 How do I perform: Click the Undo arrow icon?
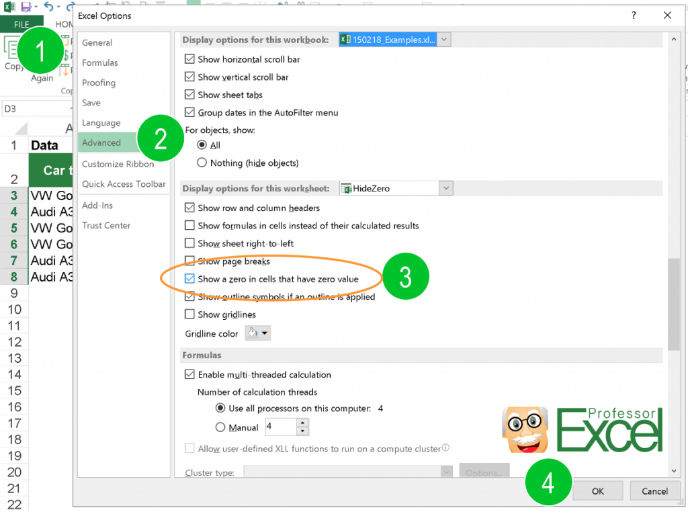point(48,6)
